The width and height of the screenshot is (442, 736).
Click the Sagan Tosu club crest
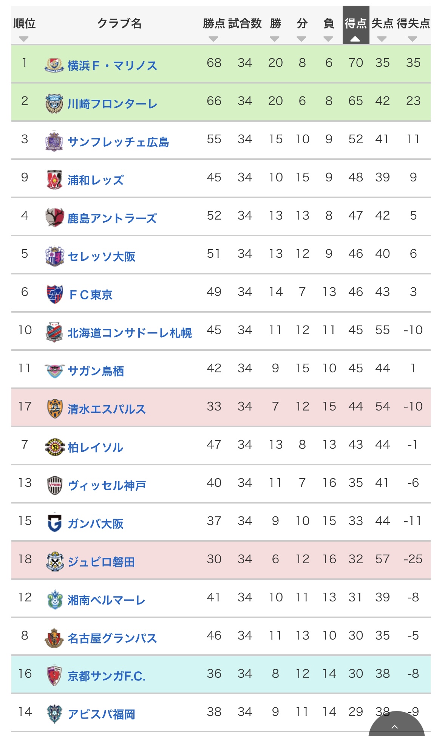(x=54, y=370)
